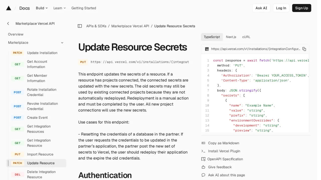
Task: Click the TypeScript file icon in code header
Action: point(207,49)
